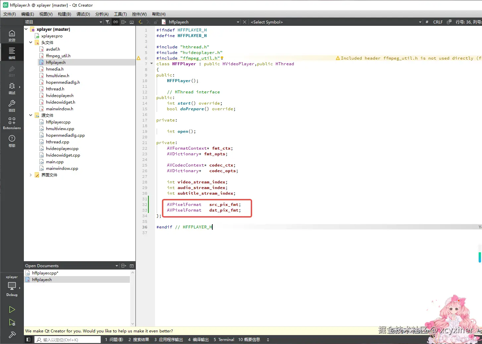Image resolution: width=482 pixels, height=344 pixels.
Task: Start debugging with the Run-debug icon
Action: 12,322
